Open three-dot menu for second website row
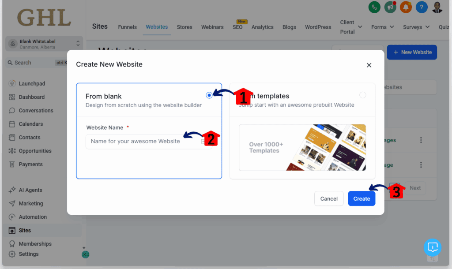This screenshot has width=452, height=269. click(421, 165)
